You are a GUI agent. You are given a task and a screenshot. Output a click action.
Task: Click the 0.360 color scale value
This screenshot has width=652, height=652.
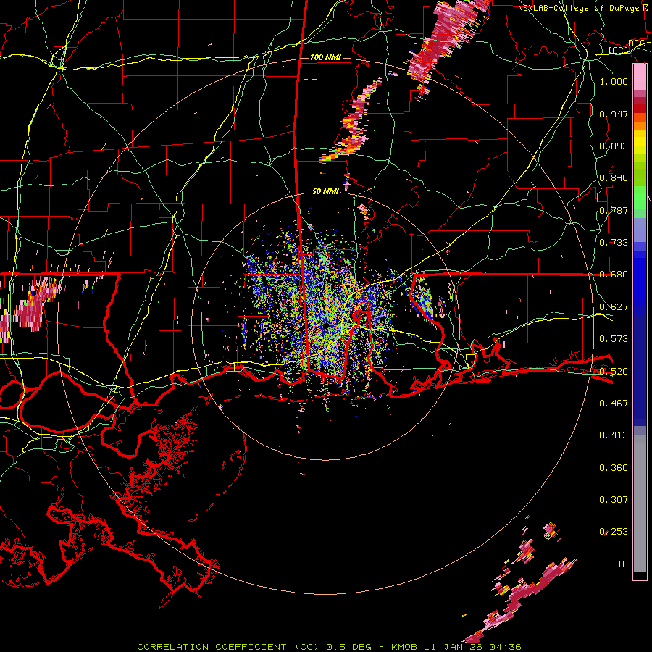point(614,468)
